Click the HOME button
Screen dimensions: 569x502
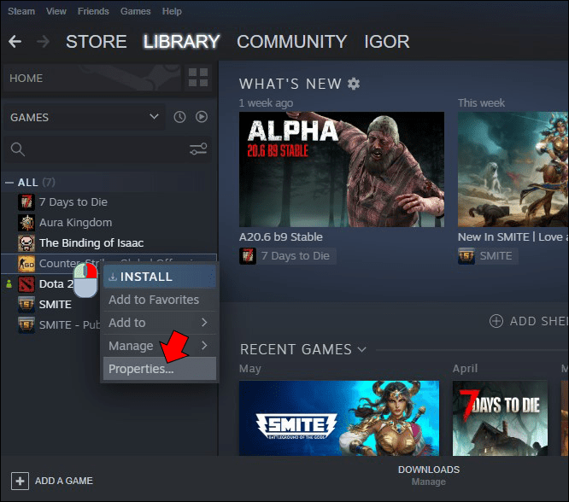point(91,78)
